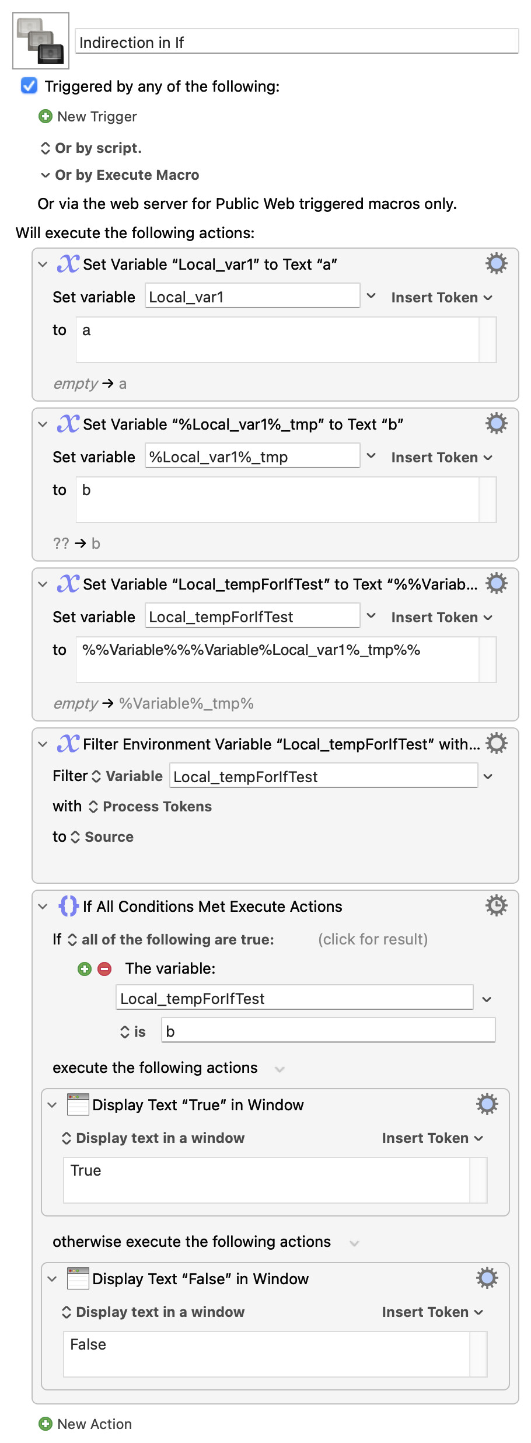Image resolution: width=531 pixels, height=1443 pixels.
Task: Toggle the 'Triggered by any of the following' checkbox
Action: coord(29,86)
